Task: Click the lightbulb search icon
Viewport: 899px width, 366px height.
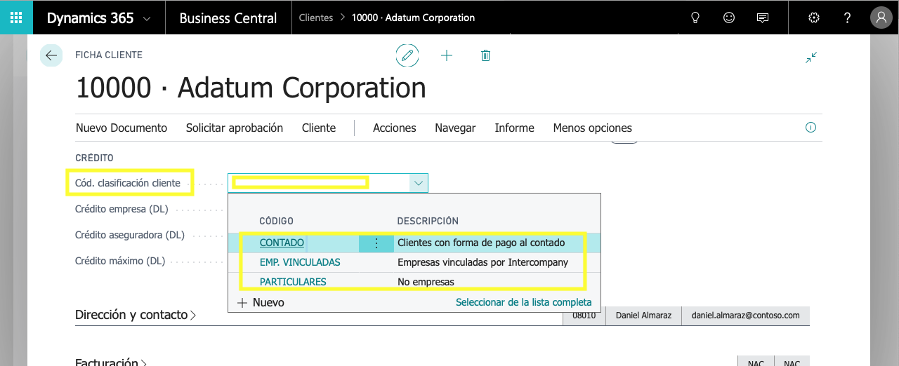Action: pos(695,18)
